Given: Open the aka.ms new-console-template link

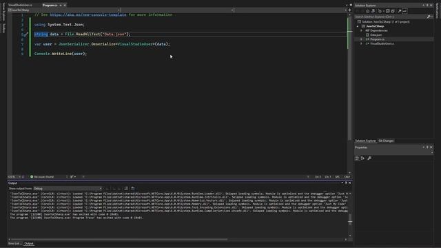Looking at the screenshot, I should pyautogui.click(x=88, y=14).
